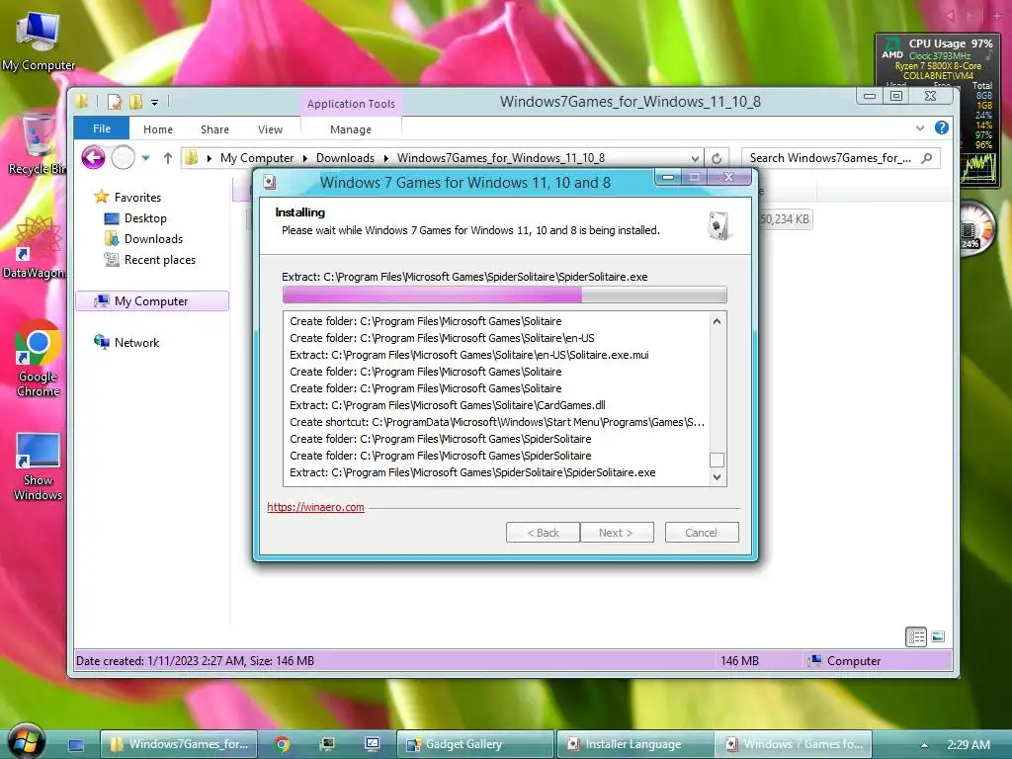Click the Next button in installer

[616, 533]
